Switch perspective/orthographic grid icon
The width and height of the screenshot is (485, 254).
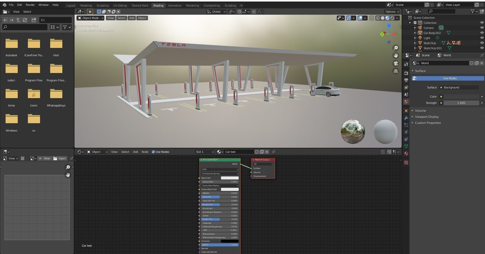pyautogui.click(x=396, y=71)
